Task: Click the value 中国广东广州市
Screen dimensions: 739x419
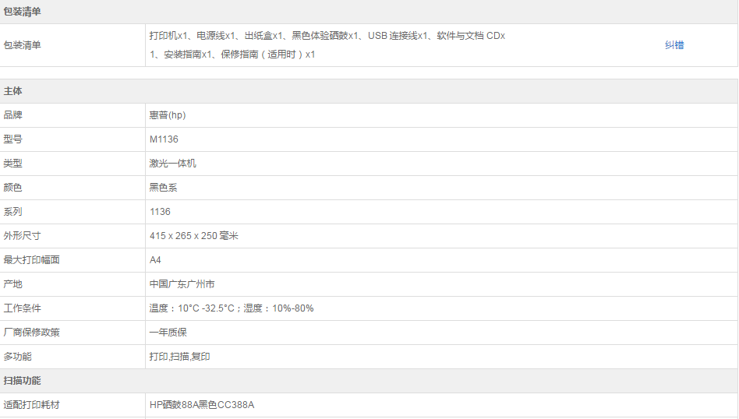Action: tap(182, 284)
